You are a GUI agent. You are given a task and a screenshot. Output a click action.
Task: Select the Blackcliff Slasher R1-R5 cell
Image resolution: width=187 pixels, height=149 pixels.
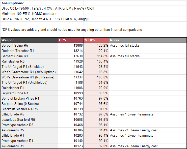click(29, 109)
